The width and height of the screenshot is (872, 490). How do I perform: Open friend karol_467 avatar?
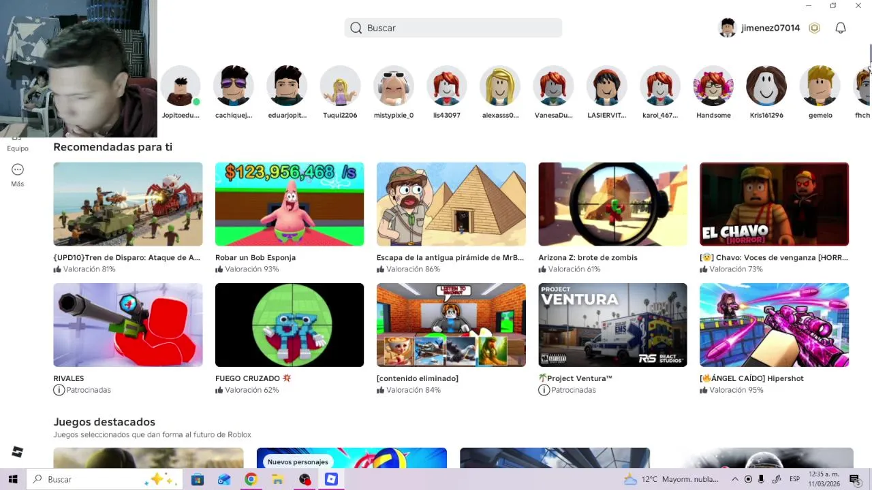(659, 86)
